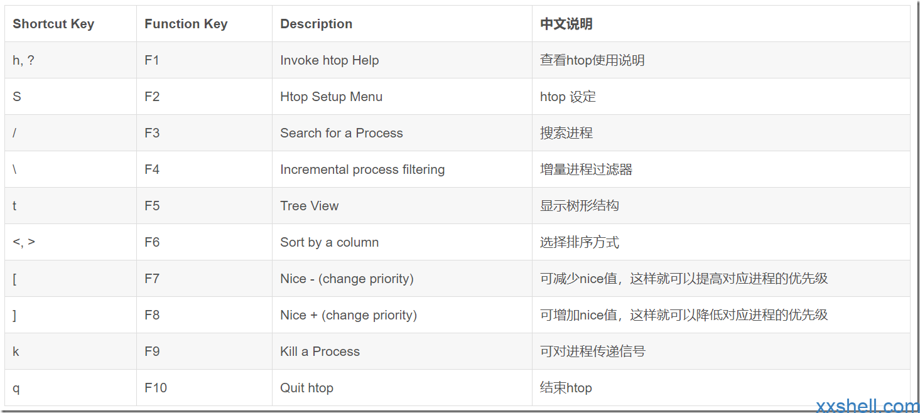Click the F10 function key cell
The width and height of the screenshot is (920, 413).
(204, 388)
